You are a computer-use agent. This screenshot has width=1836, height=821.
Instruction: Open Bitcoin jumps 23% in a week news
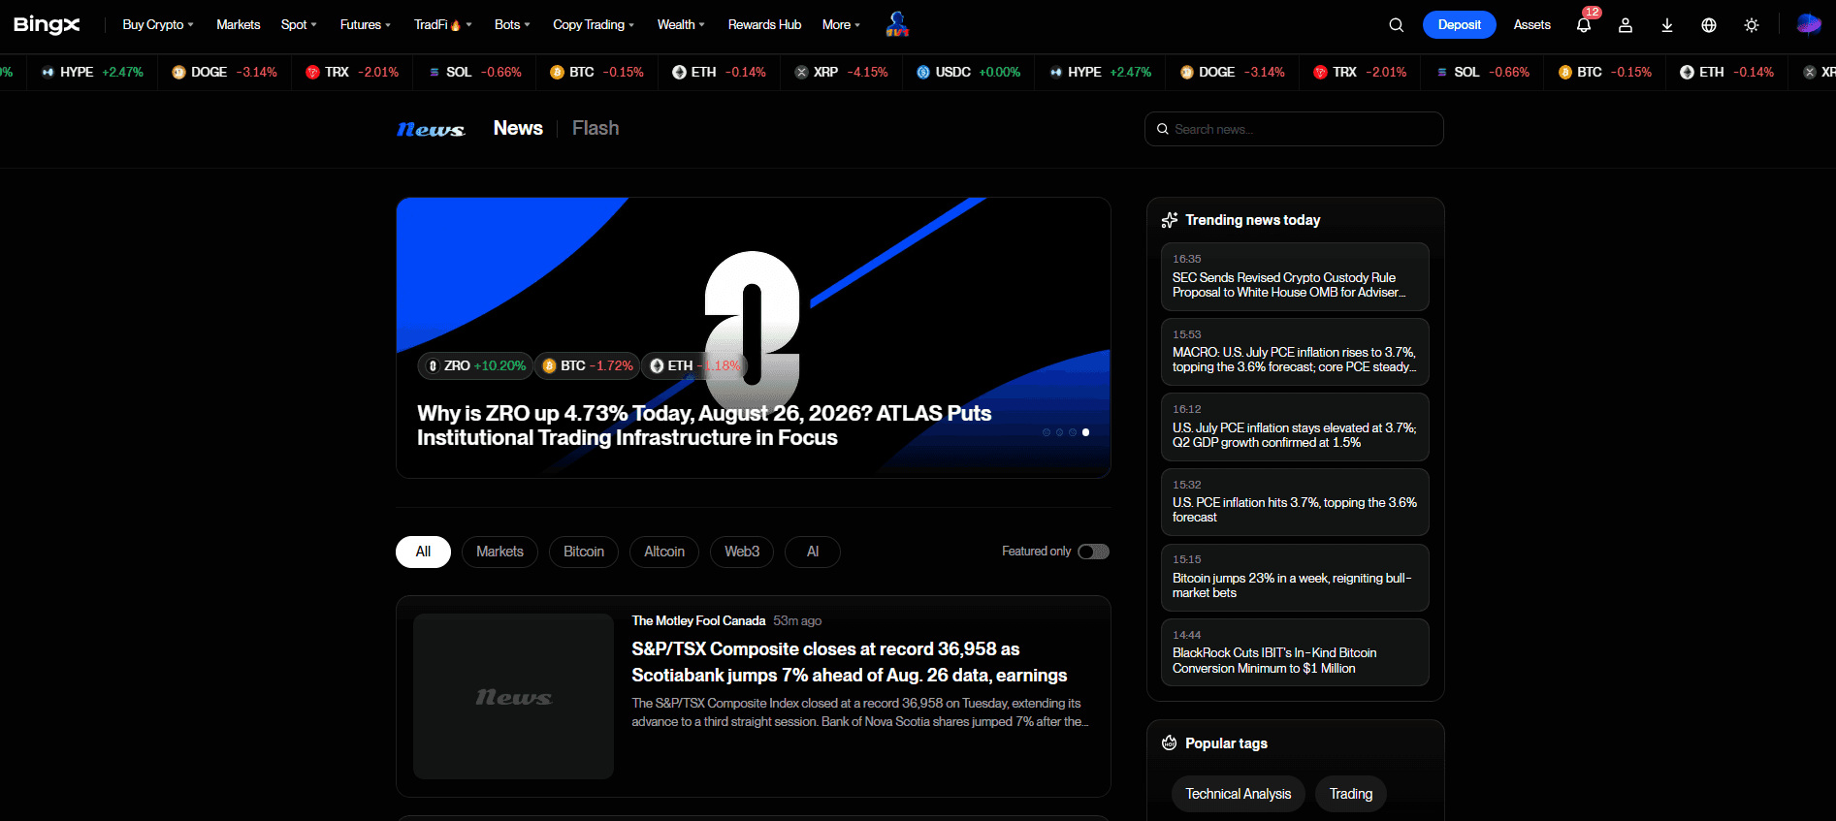(x=1295, y=578)
